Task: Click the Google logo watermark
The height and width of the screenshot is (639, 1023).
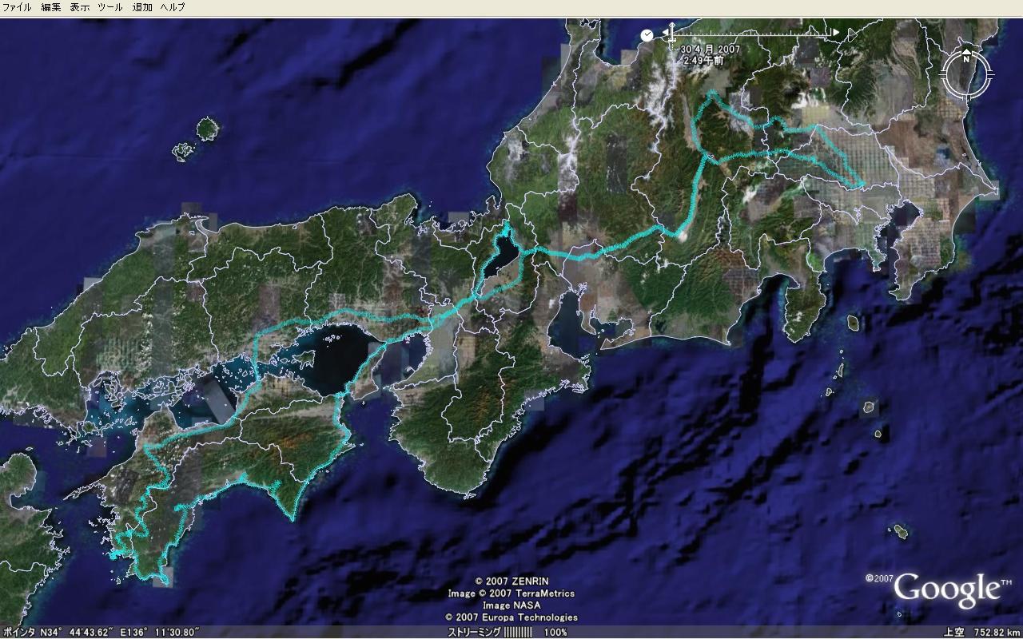Action: (945, 590)
